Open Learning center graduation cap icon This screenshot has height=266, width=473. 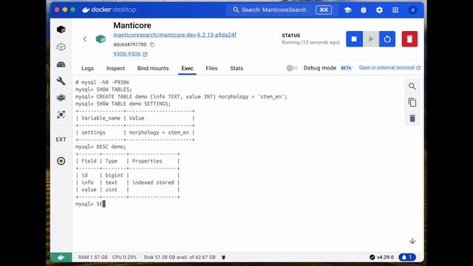[x=347, y=10]
